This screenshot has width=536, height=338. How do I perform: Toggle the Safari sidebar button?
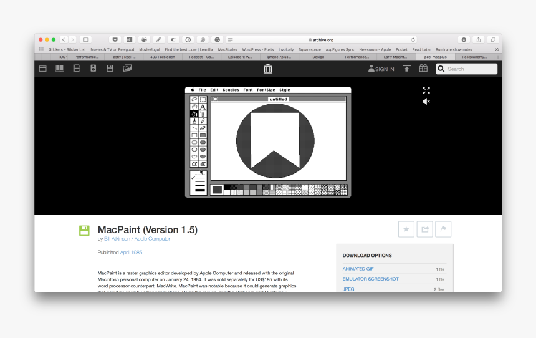[85, 39]
